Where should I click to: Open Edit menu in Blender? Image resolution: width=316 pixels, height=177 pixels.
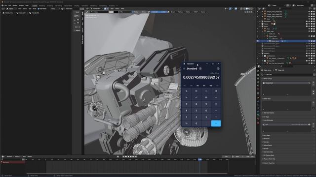click(x=10, y=5)
